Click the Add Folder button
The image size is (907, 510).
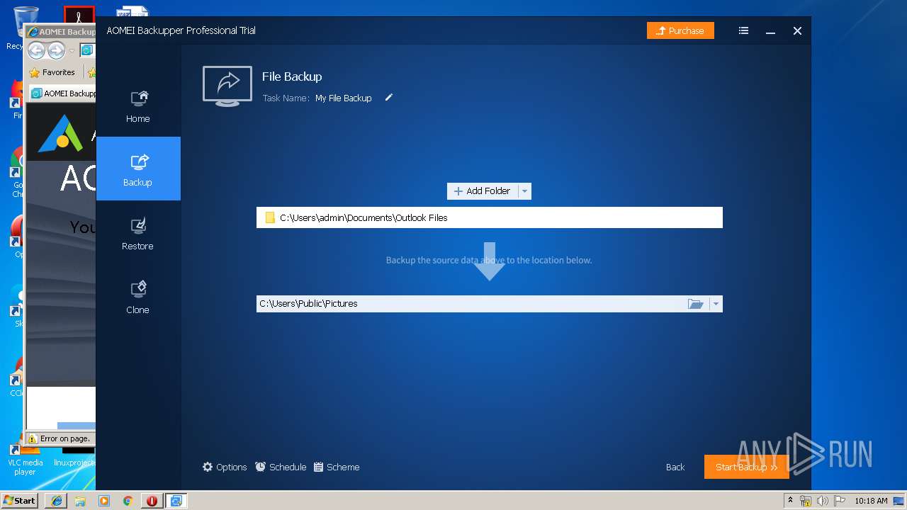(x=483, y=191)
